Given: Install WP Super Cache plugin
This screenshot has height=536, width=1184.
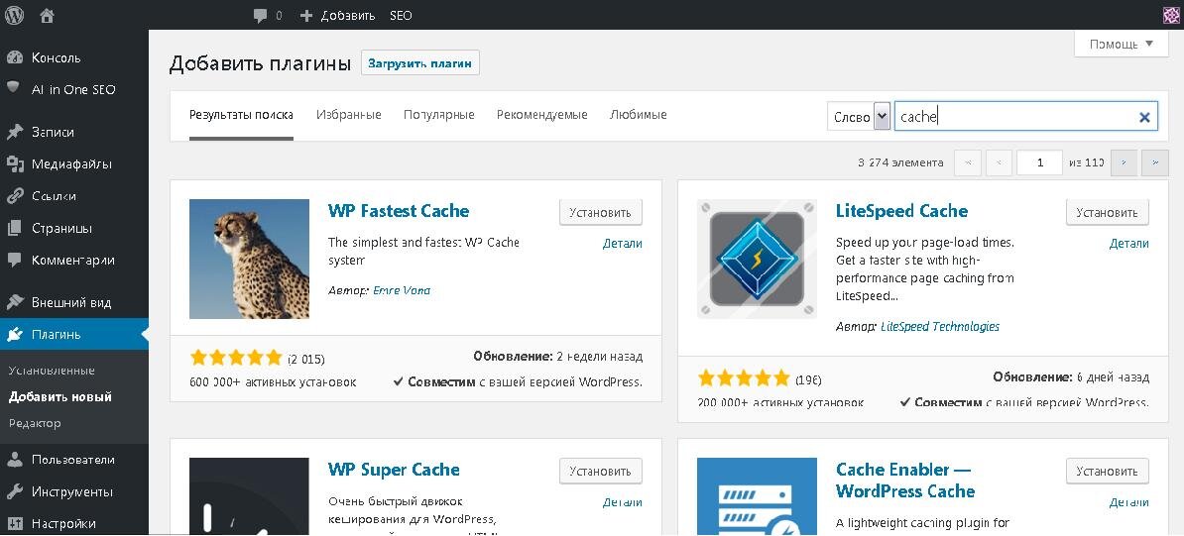Looking at the screenshot, I should coord(600,471).
